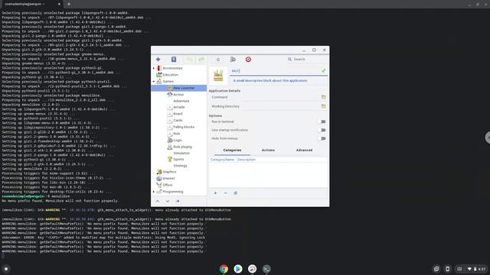Click the Category Name column header
This screenshot has width=490, height=275.
[222, 160]
